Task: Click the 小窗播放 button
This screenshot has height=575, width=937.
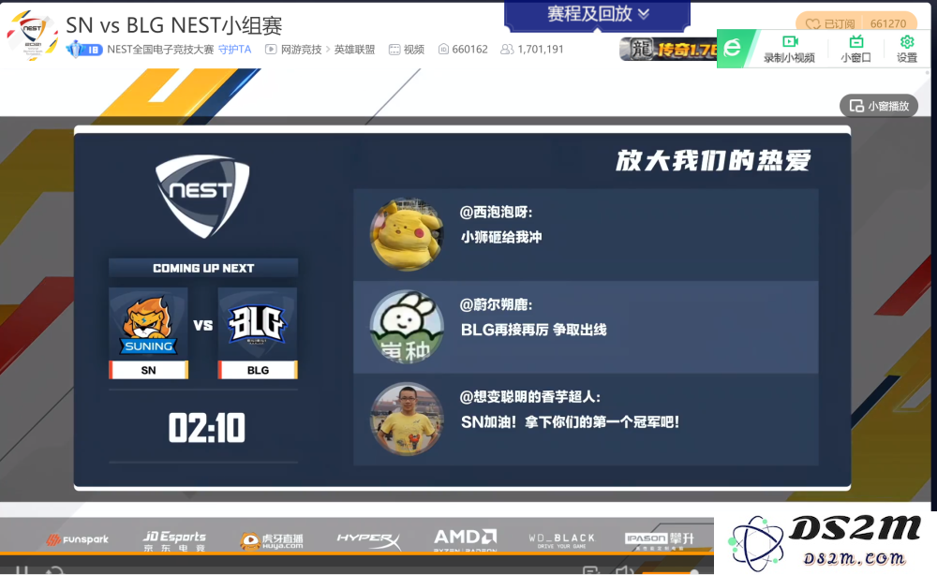Action: pos(879,106)
